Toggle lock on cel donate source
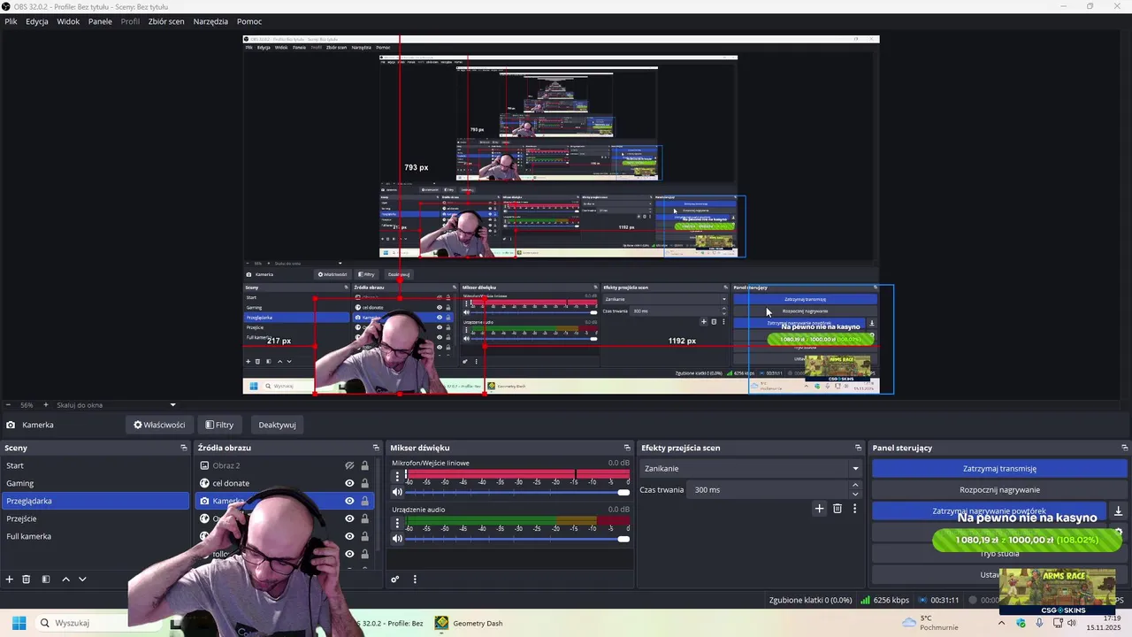 [364, 483]
